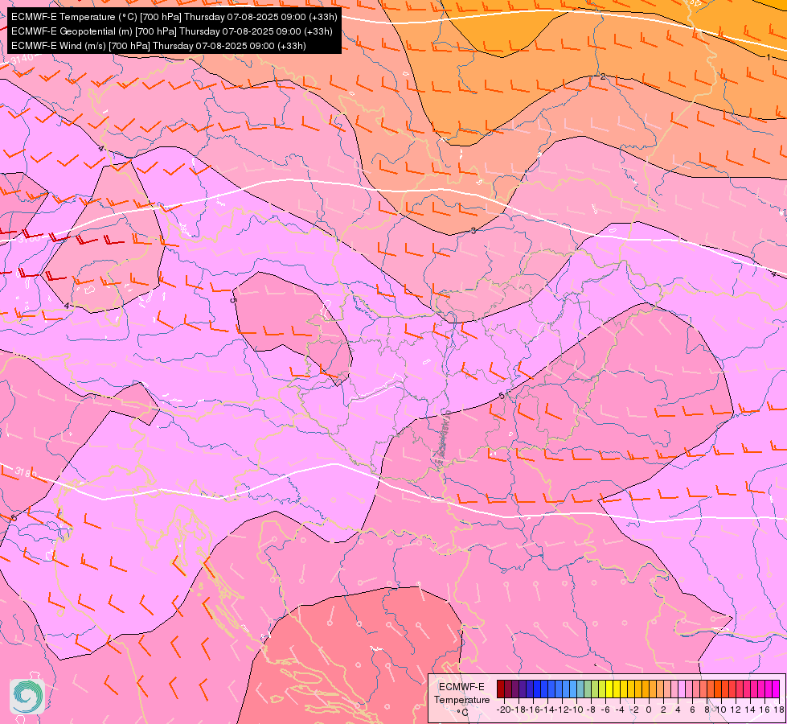Image resolution: width=787 pixels, height=724 pixels.
Task: Click the -2 tick on temperature legend
Action: [x=634, y=710]
